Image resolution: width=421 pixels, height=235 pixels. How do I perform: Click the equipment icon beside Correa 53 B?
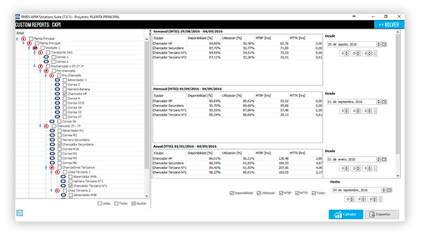coord(58,103)
